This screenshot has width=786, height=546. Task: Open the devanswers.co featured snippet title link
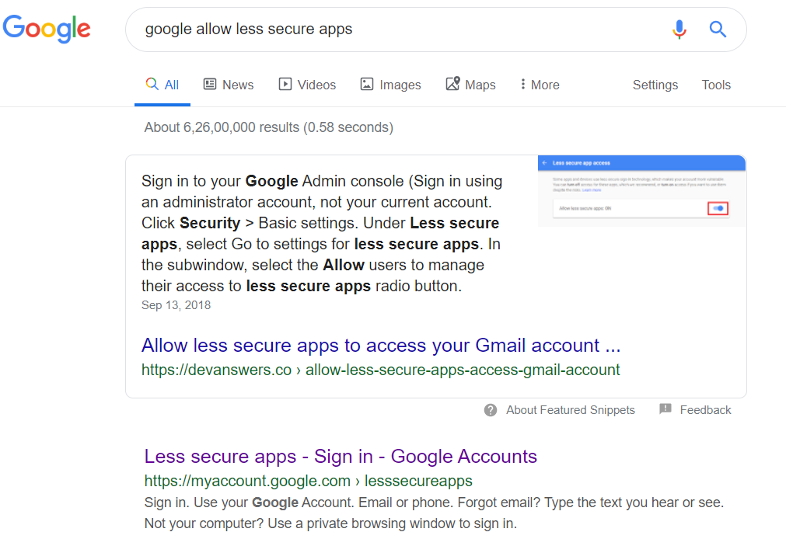tap(381, 346)
